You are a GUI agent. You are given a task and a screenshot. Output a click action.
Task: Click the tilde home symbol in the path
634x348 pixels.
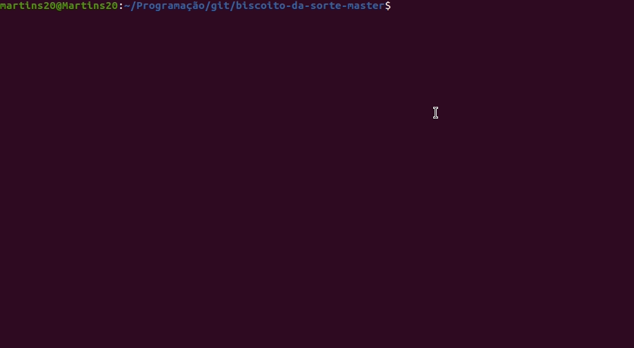coord(127,6)
